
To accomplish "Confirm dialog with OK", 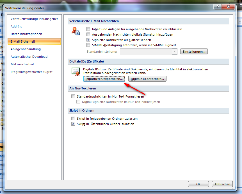I will coord(198,184).
